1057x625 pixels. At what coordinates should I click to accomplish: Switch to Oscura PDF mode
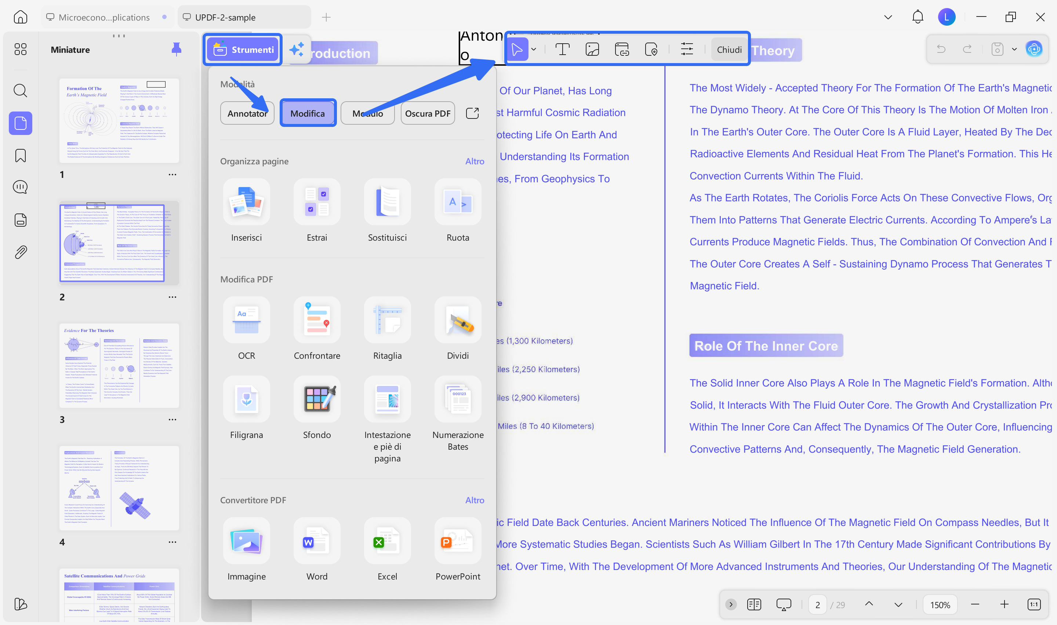(x=428, y=113)
